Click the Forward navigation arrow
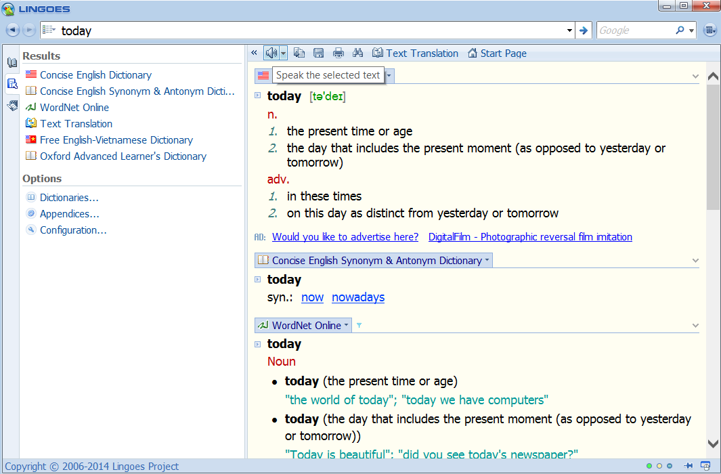The width and height of the screenshot is (721, 474). [28, 30]
